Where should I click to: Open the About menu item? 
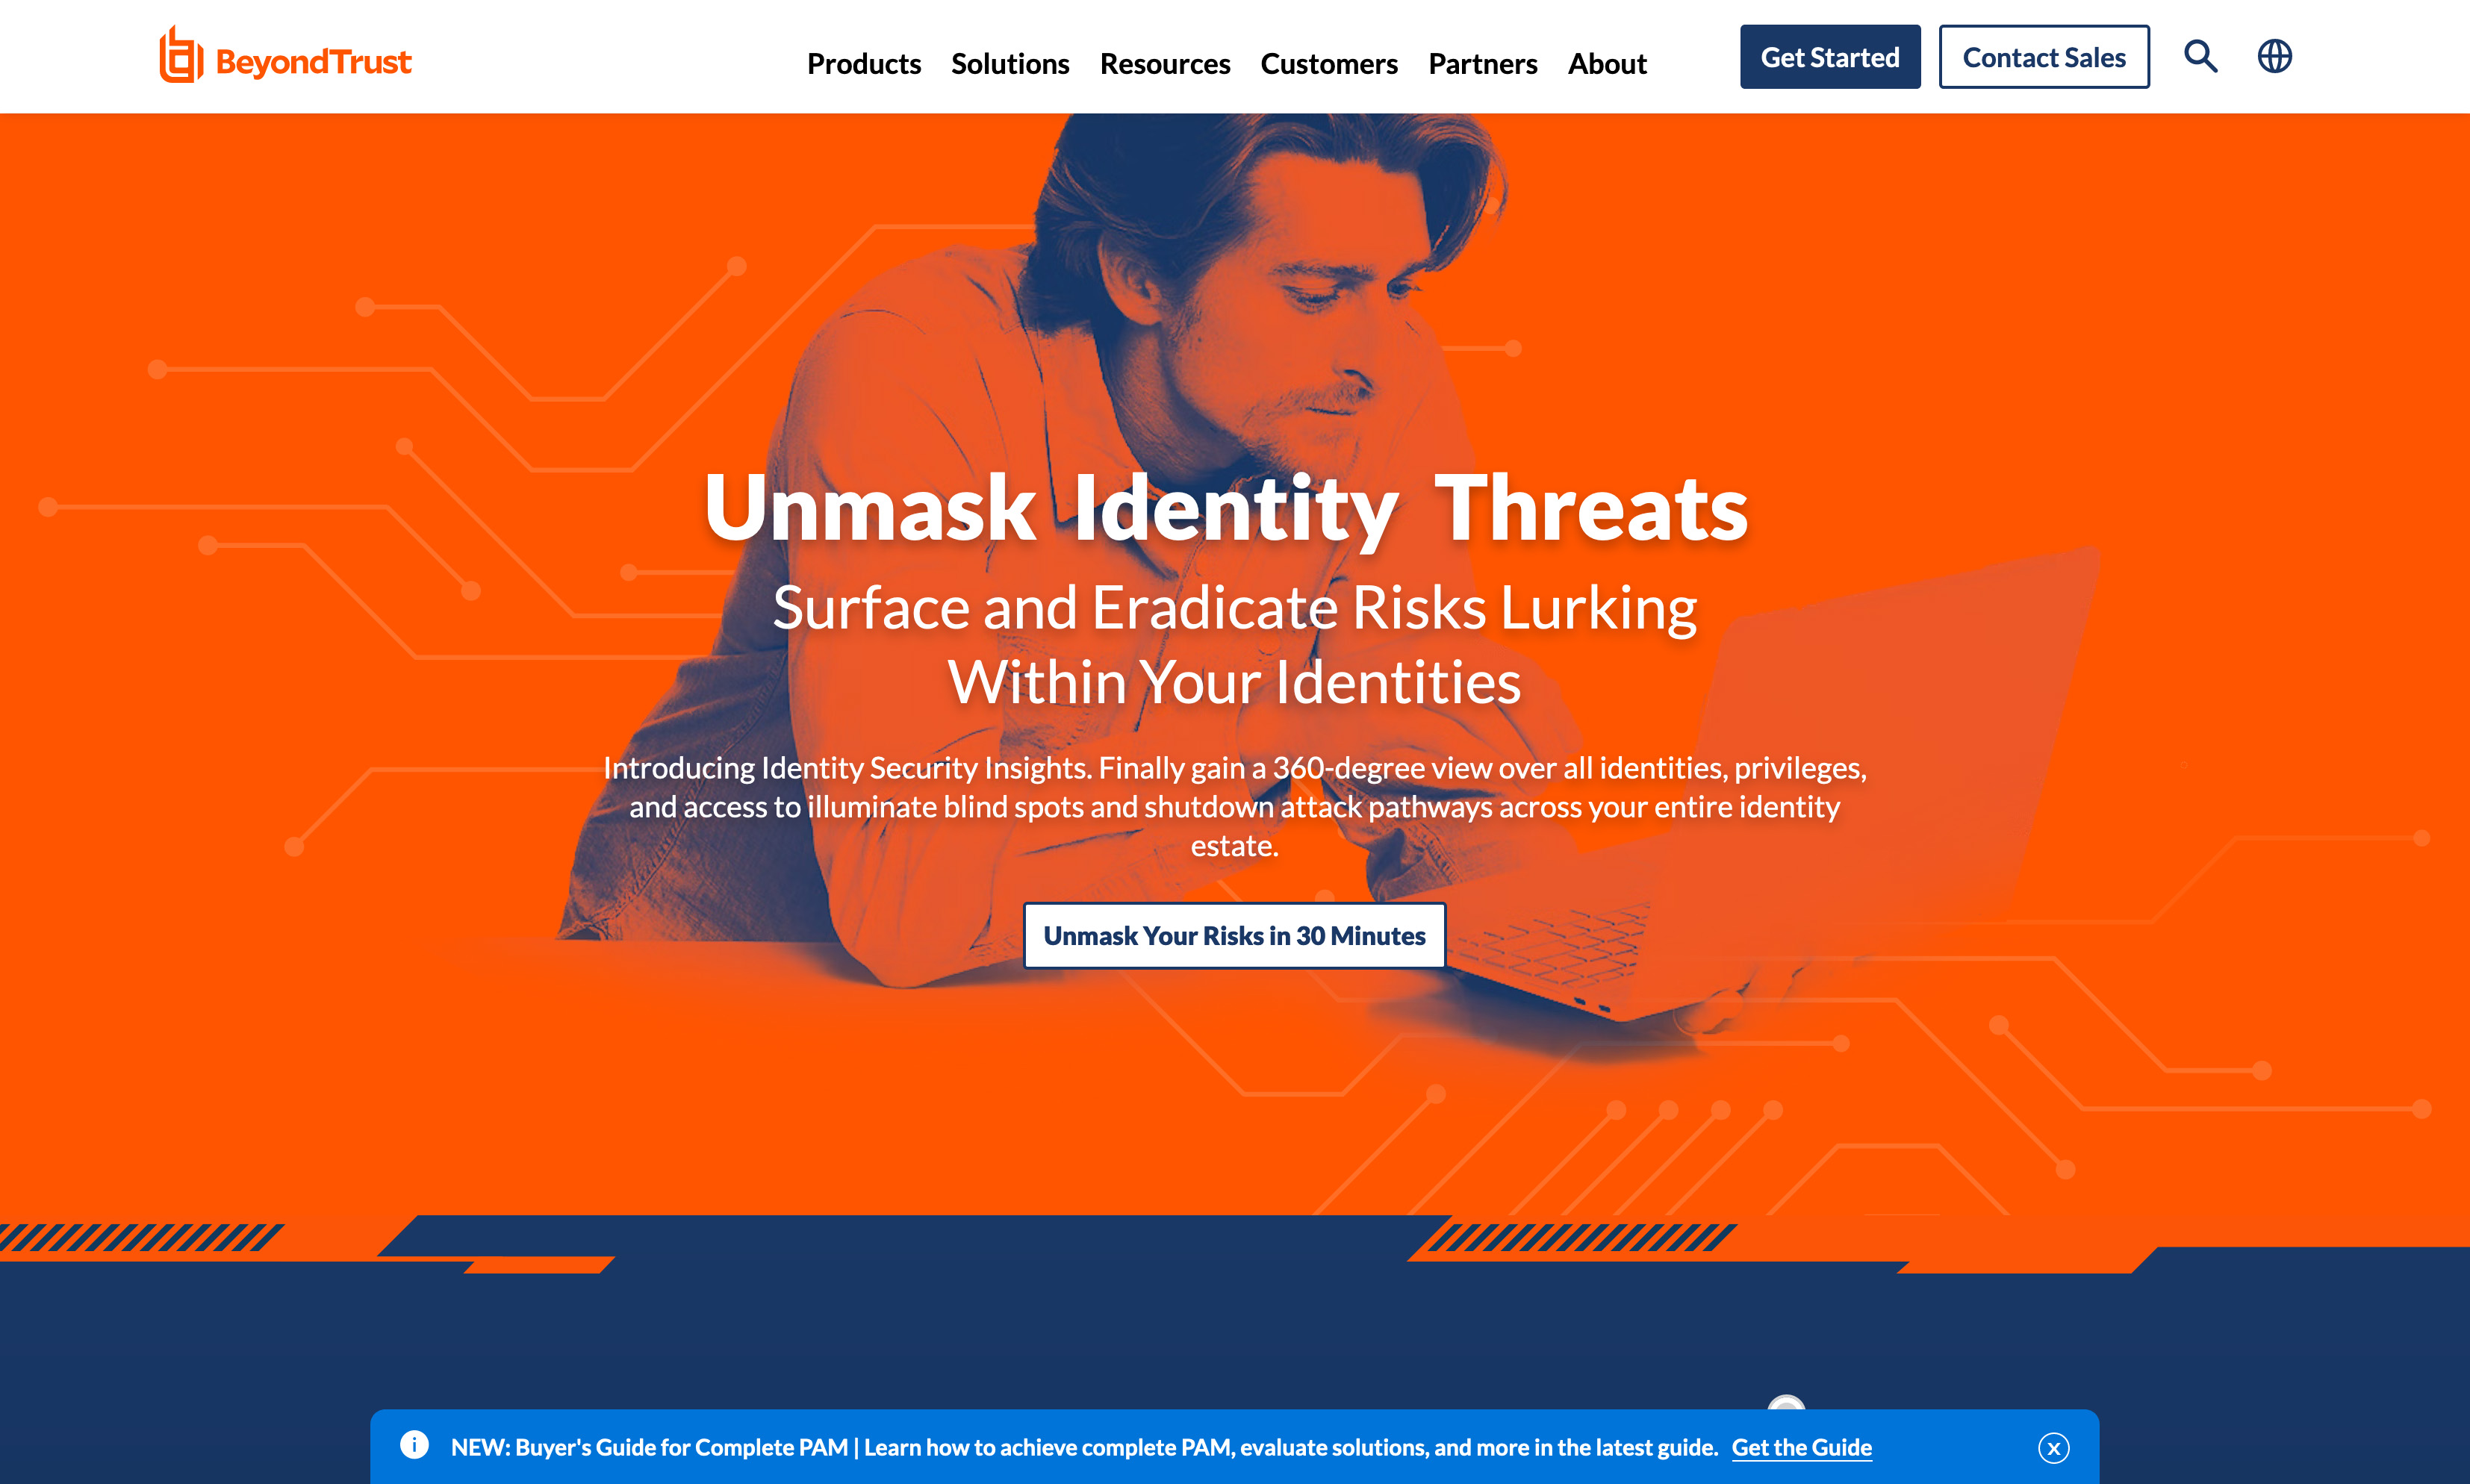pyautogui.click(x=1607, y=64)
